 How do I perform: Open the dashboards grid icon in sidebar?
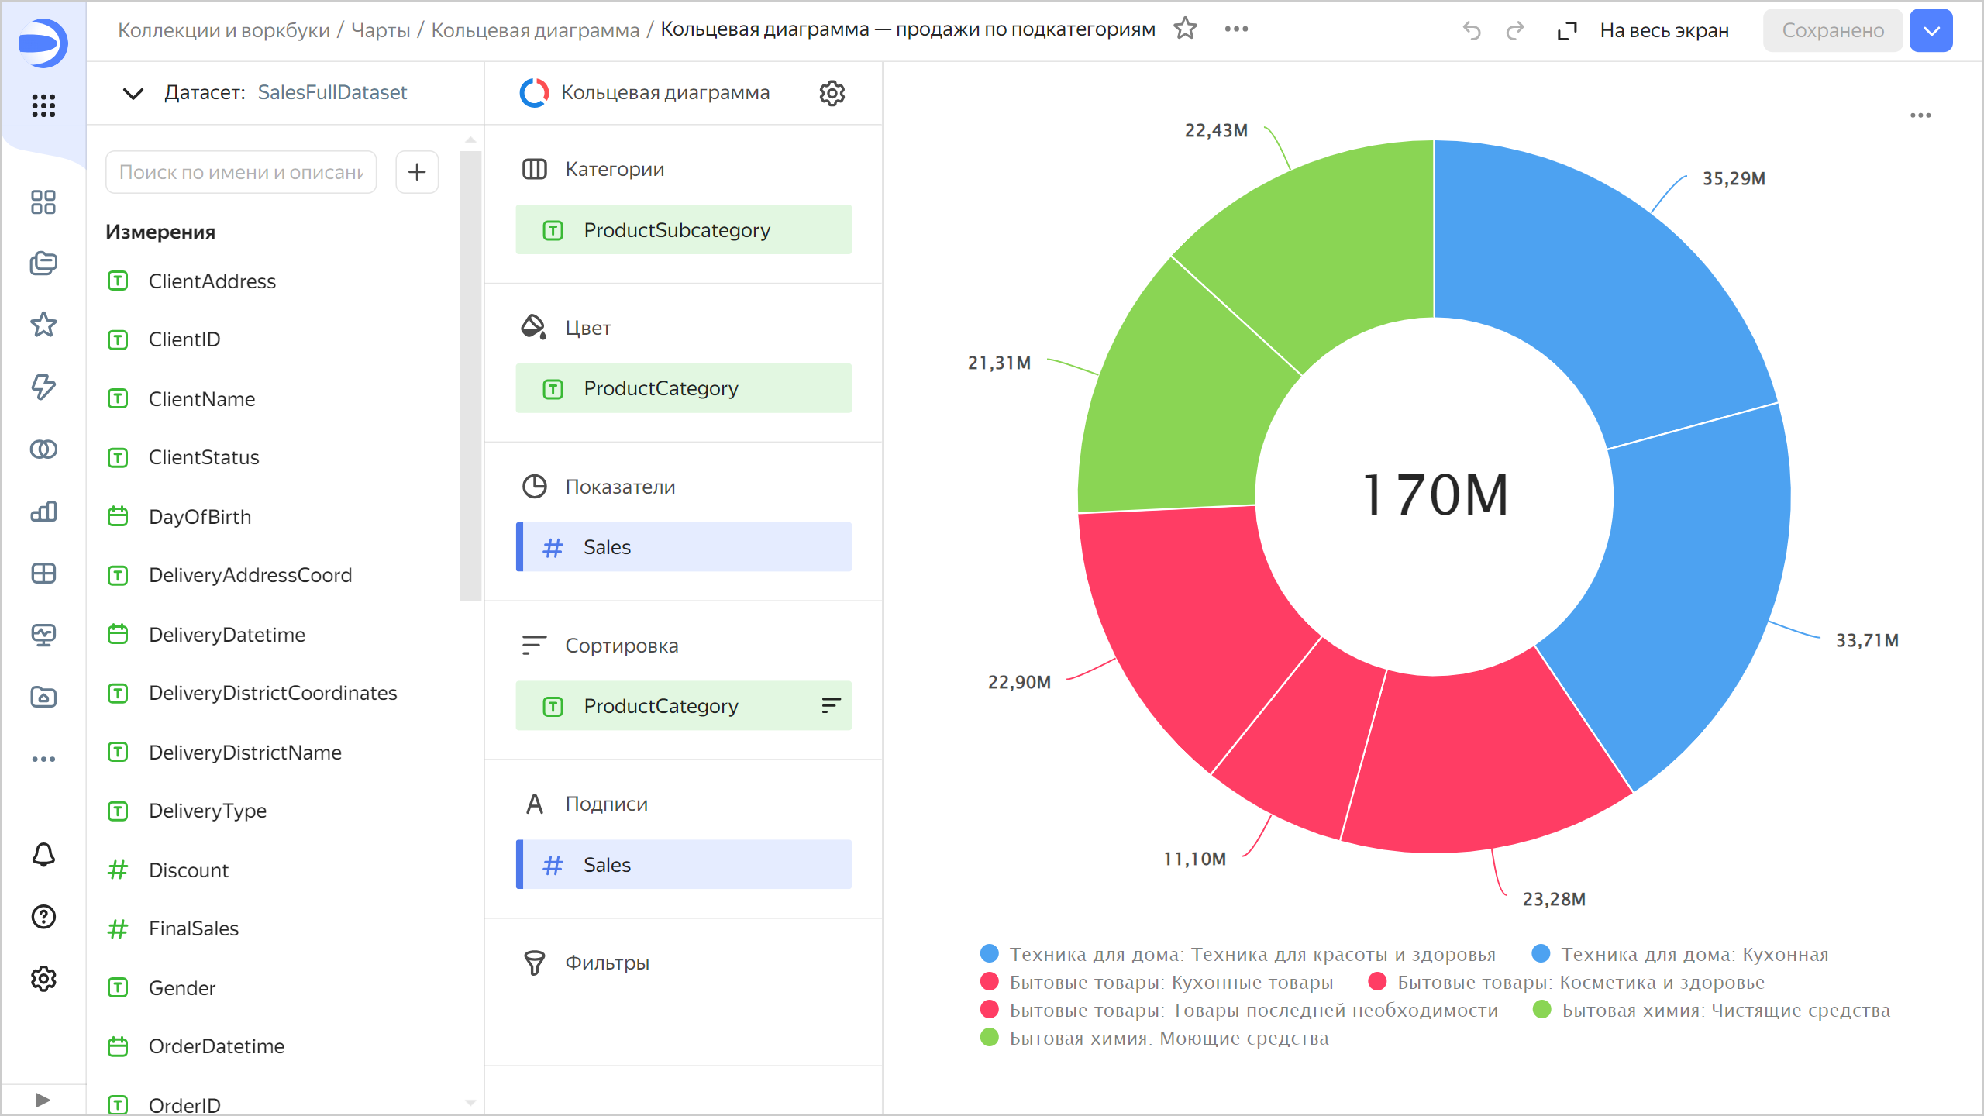[43, 202]
